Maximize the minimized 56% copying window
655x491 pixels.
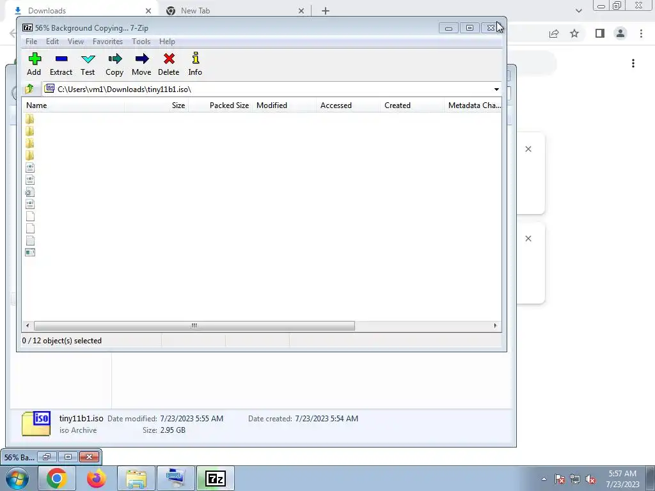point(68,456)
